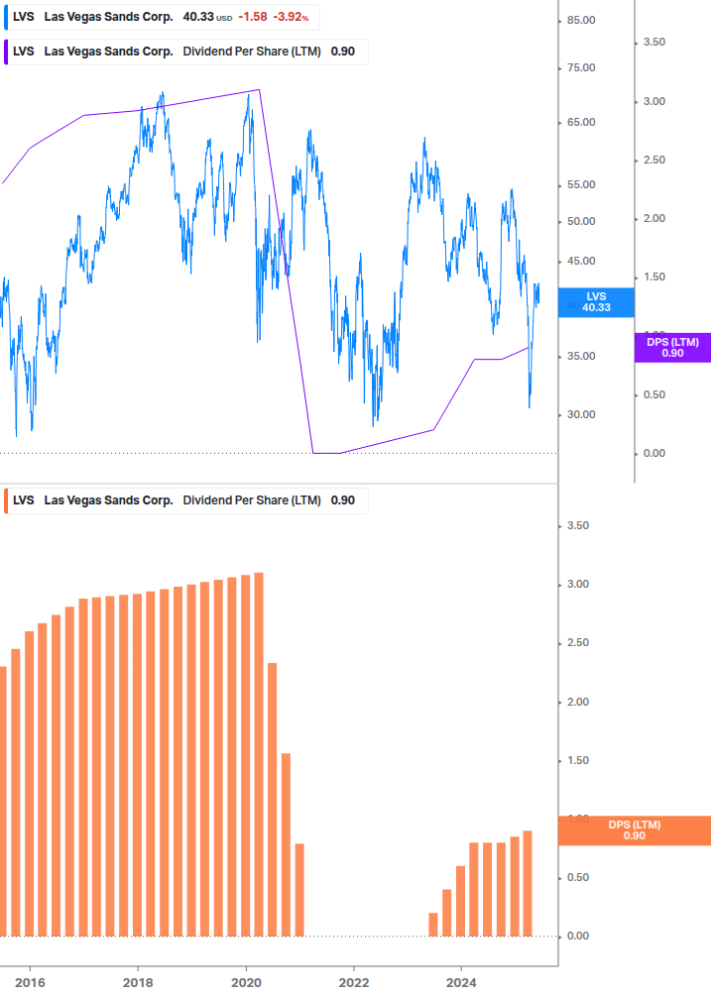Click the 2018 label on the time axis
The image size is (711, 996).
(138, 983)
